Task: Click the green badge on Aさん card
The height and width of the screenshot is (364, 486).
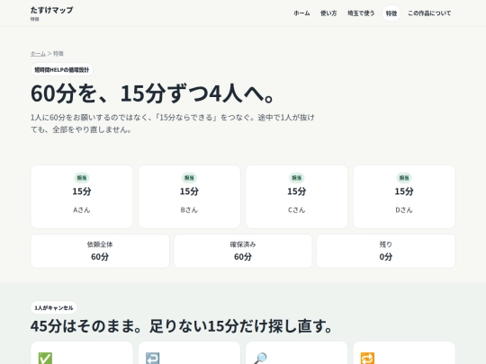Action: [x=82, y=178]
